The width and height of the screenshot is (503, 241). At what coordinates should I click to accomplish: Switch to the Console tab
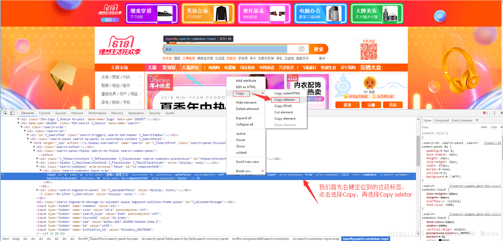[x=45, y=113]
